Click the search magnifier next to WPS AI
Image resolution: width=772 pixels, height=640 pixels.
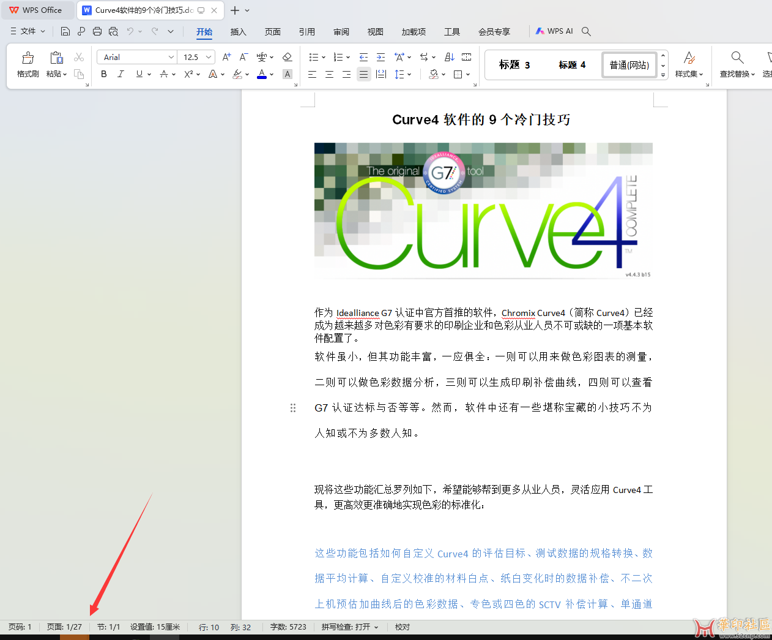pos(586,31)
